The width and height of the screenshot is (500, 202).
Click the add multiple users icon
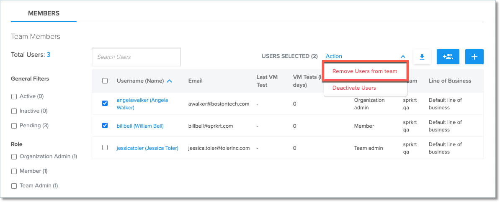click(448, 57)
